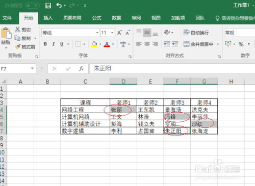
Task: Click the select-all corner triangle
Action: pyautogui.click(x=4, y=82)
